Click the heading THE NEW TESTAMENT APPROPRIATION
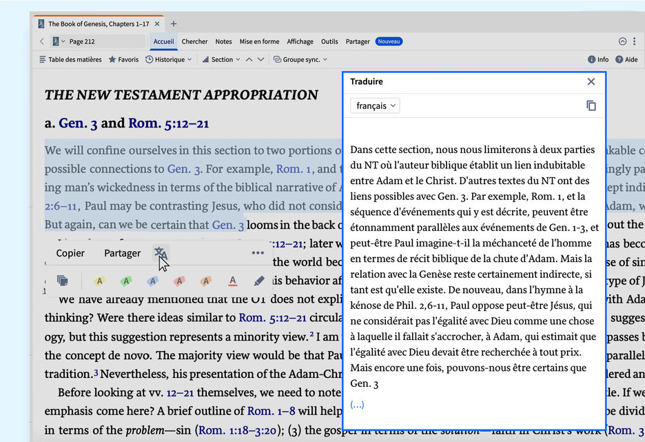The height and width of the screenshot is (442, 645). (x=181, y=94)
